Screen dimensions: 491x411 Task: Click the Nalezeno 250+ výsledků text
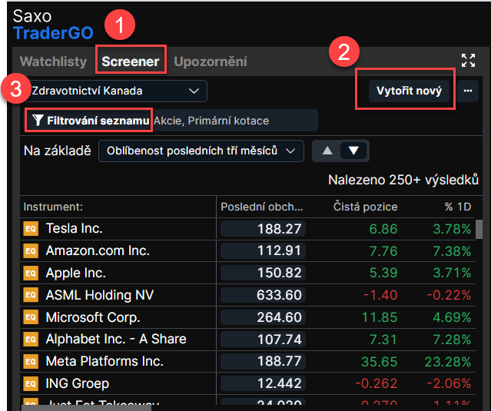[403, 180]
